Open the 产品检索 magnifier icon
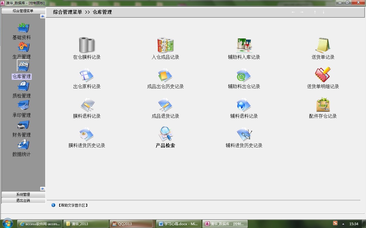366x228 pixels. pyautogui.click(x=166, y=134)
